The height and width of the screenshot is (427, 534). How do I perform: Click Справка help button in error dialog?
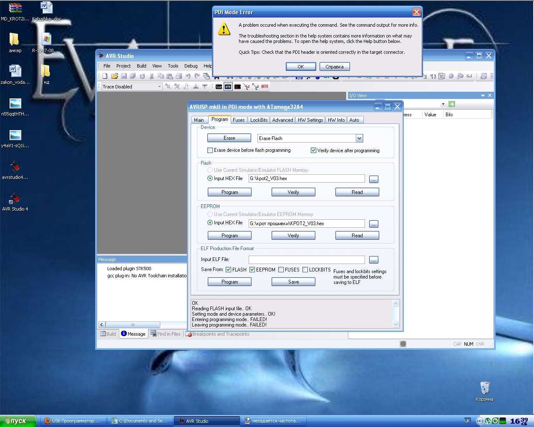click(335, 67)
